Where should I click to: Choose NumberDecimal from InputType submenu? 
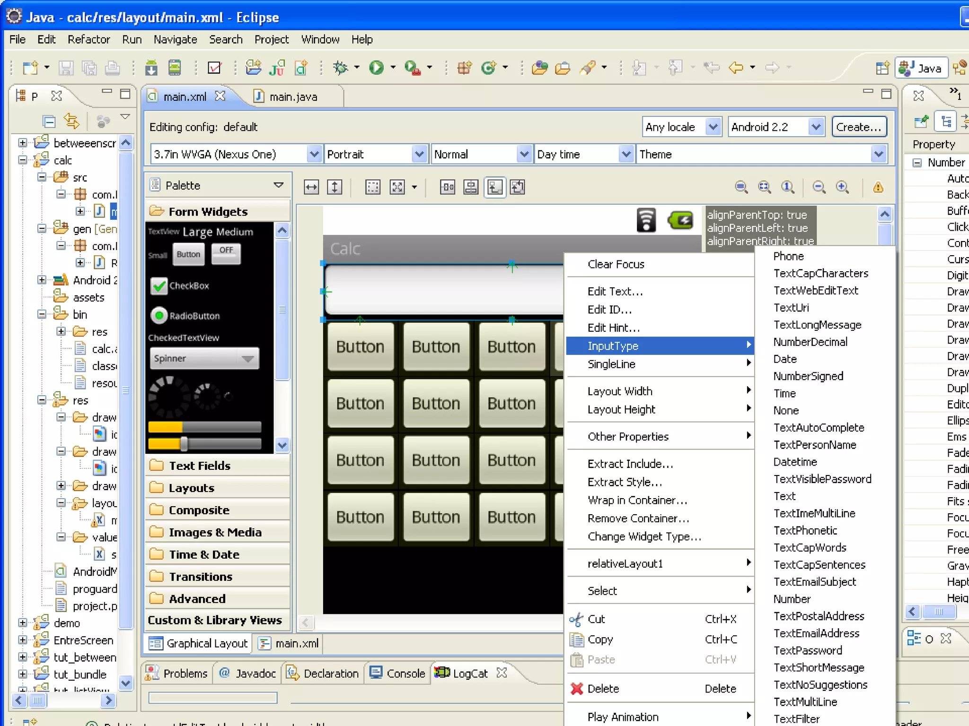coord(810,342)
